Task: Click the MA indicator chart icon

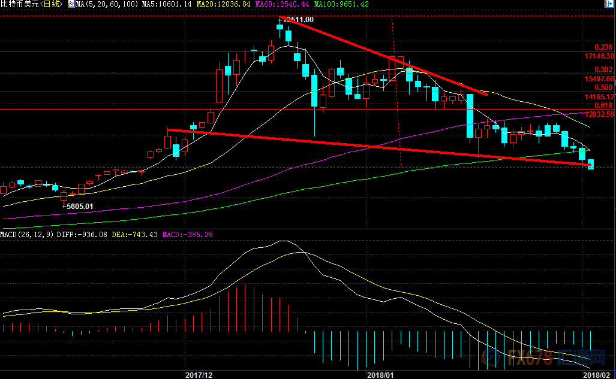Action: [x=71, y=4]
